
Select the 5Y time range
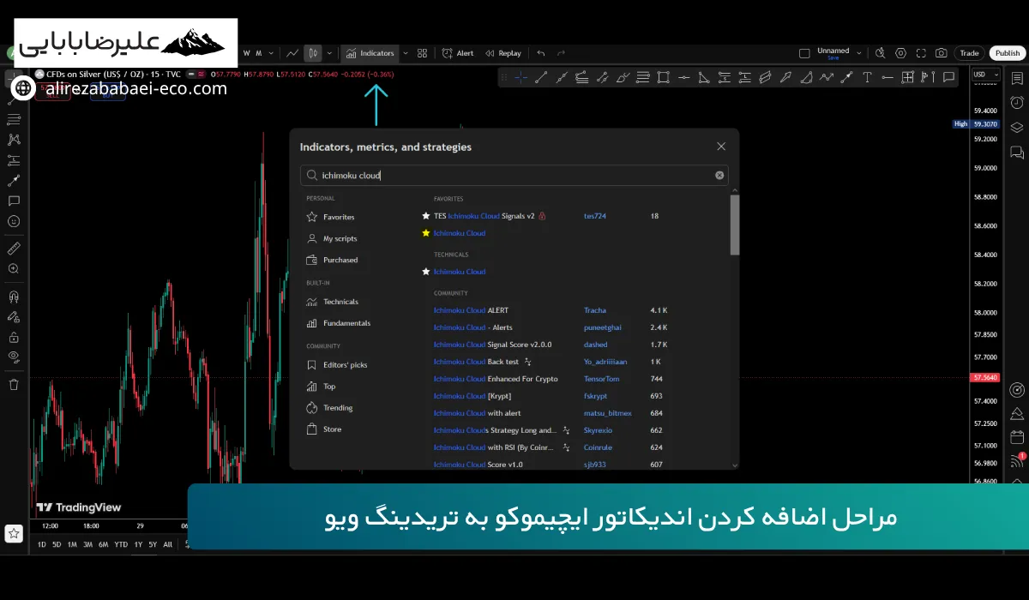click(153, 544)
